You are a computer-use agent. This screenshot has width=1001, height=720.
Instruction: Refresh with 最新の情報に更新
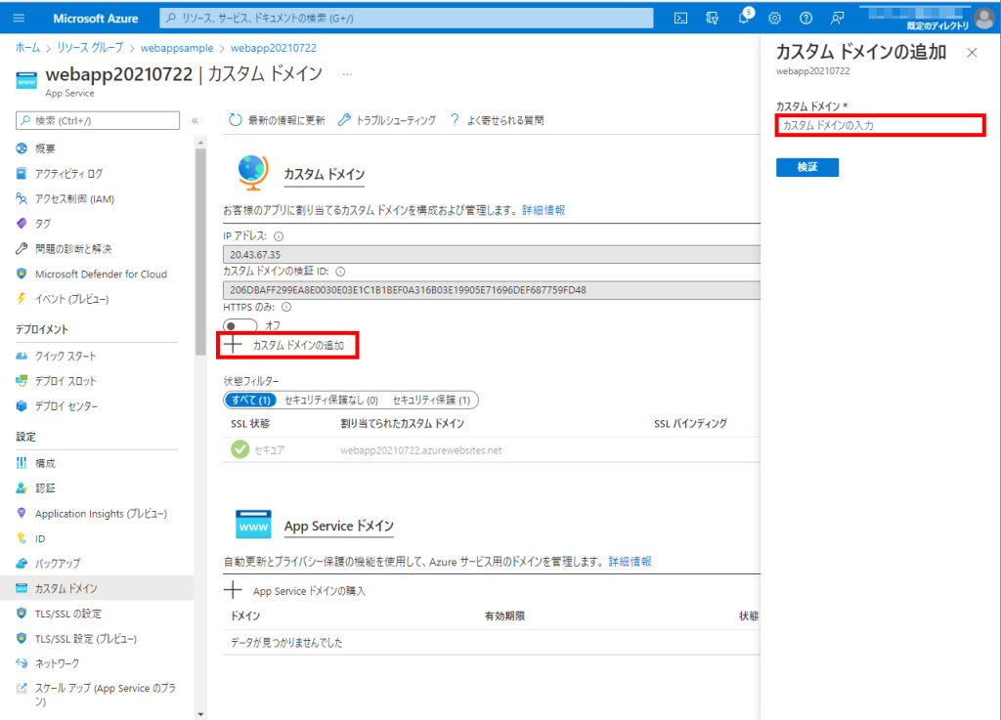pos(277,120)
